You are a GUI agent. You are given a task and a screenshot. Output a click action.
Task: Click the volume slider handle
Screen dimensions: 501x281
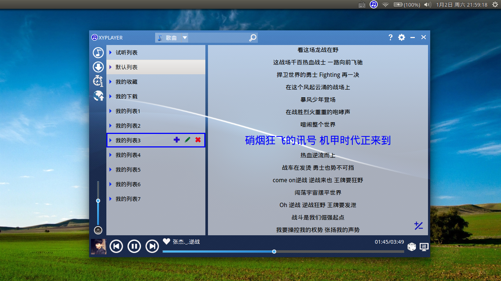(x=98, y=201)
